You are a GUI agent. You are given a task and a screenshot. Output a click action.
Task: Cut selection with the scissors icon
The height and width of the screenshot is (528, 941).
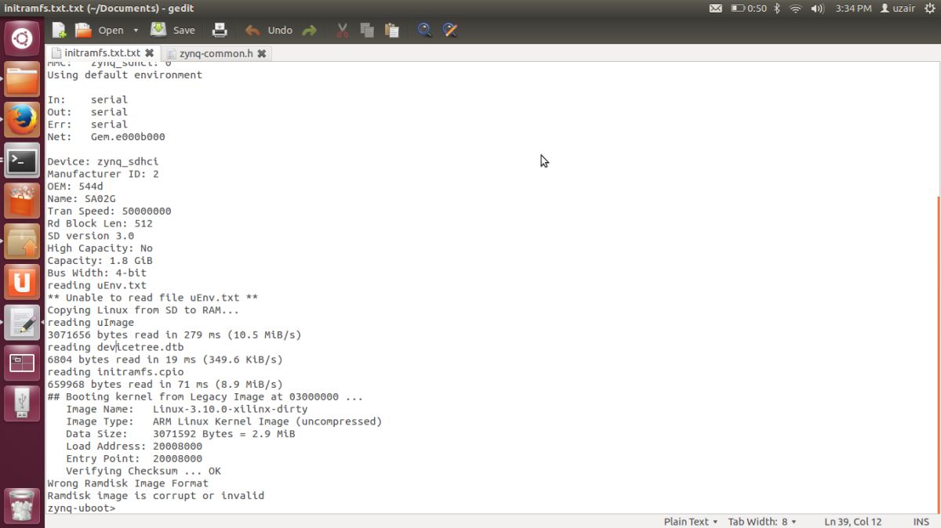(x=343, y=31)
